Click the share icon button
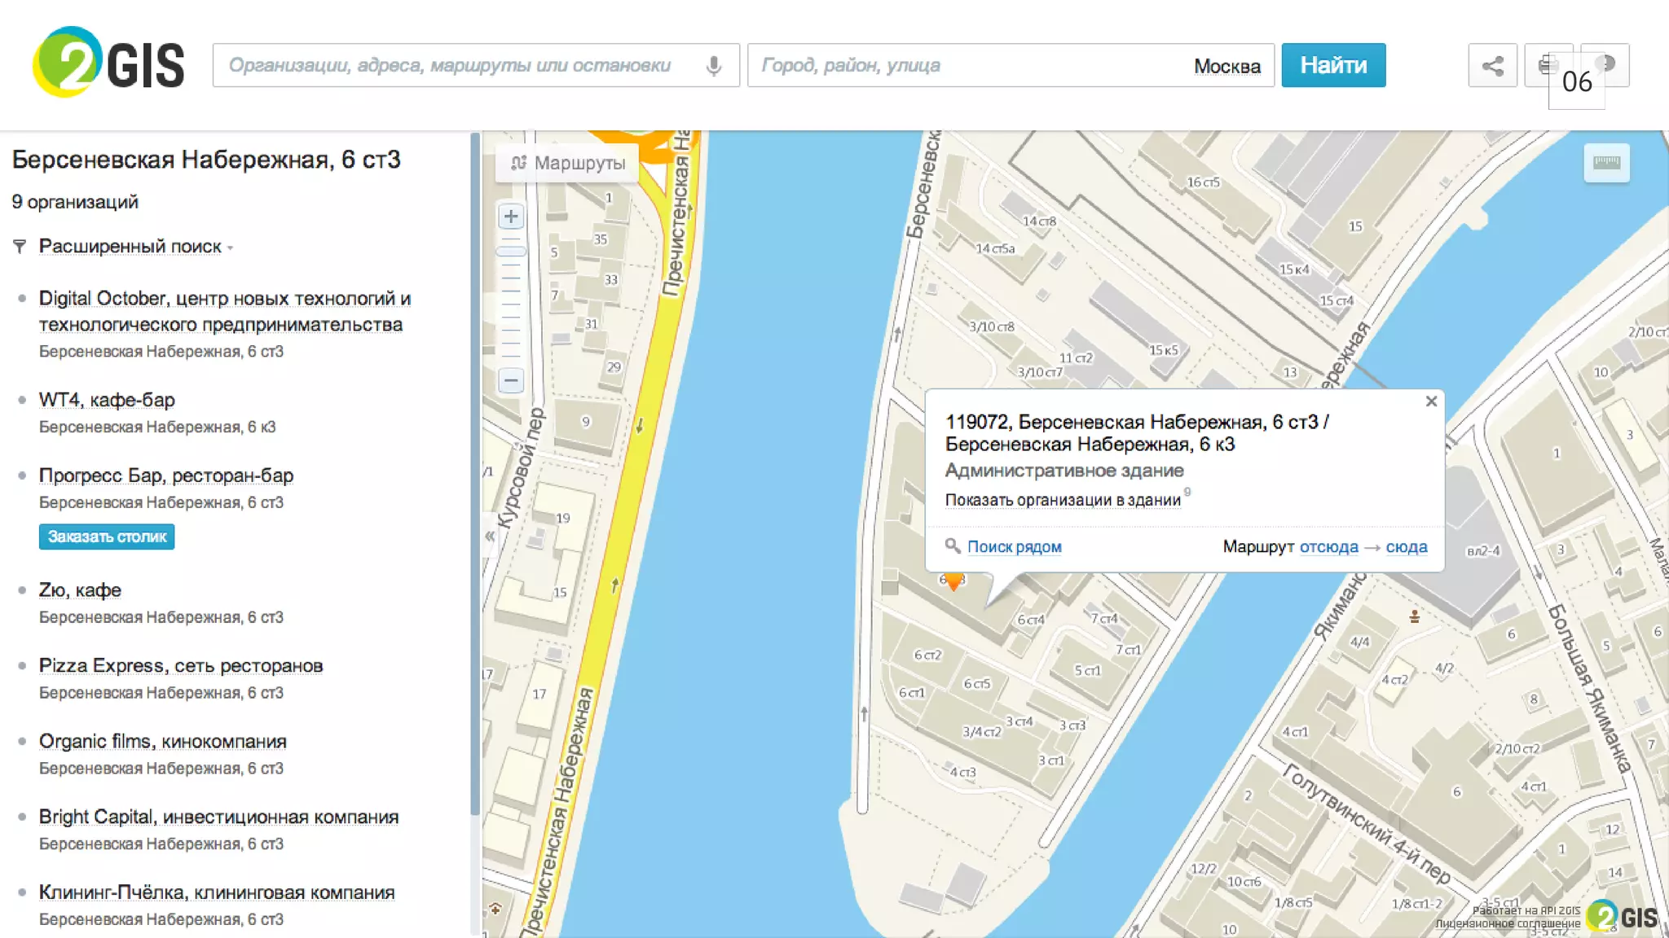Image resolution: width=1669 pixels, height=938 pixels. pos(1492,65)
